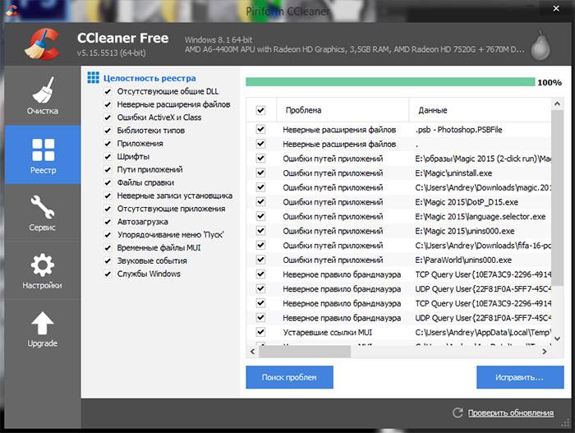Screen dimensions: 575x433
Task: Click the Очистка broom icon
Action: [x=41, y=90]
